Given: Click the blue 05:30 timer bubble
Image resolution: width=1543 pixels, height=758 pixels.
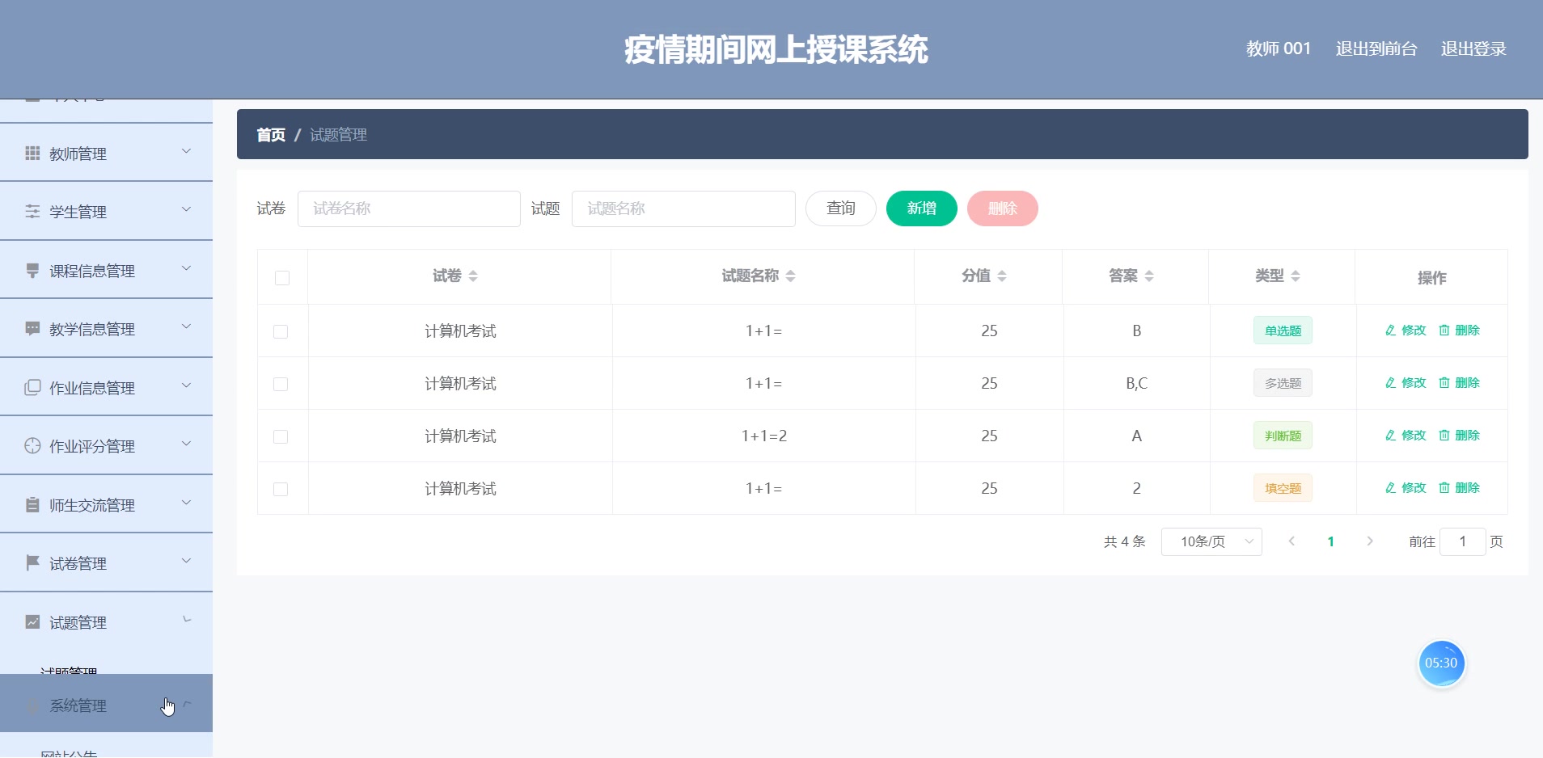Looking at the screenshot, I should [x=1441, y=663].
